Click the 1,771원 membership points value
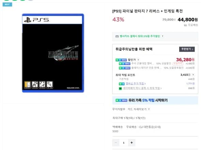This screenshot has height=150, width=201. pyautogui.click(x=190, y=83)
